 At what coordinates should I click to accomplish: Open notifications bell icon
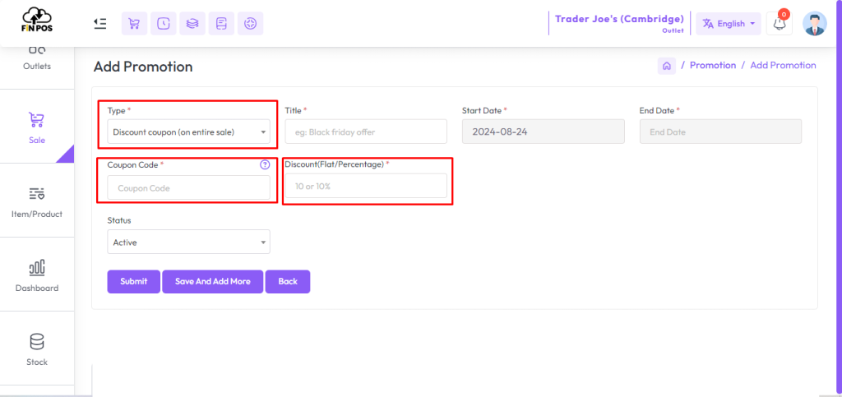pos(780,24)
